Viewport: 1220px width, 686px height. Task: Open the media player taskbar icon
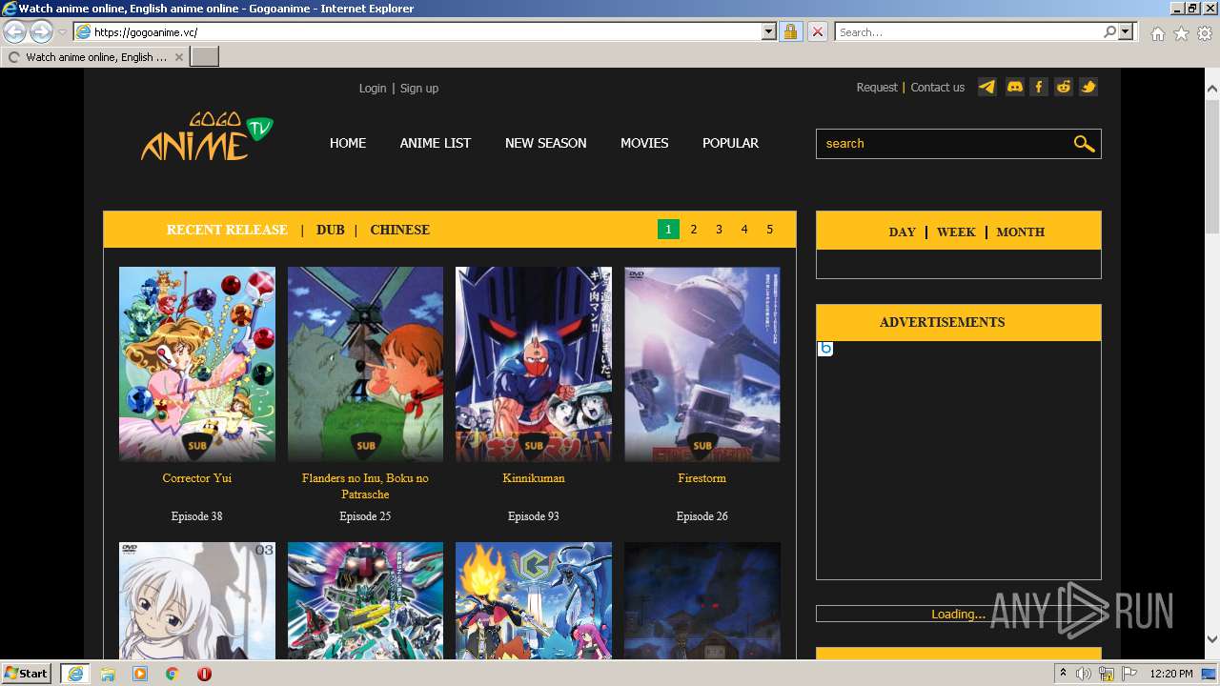coord(140,674)
